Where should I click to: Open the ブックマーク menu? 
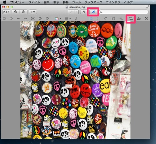coord(93,2)
